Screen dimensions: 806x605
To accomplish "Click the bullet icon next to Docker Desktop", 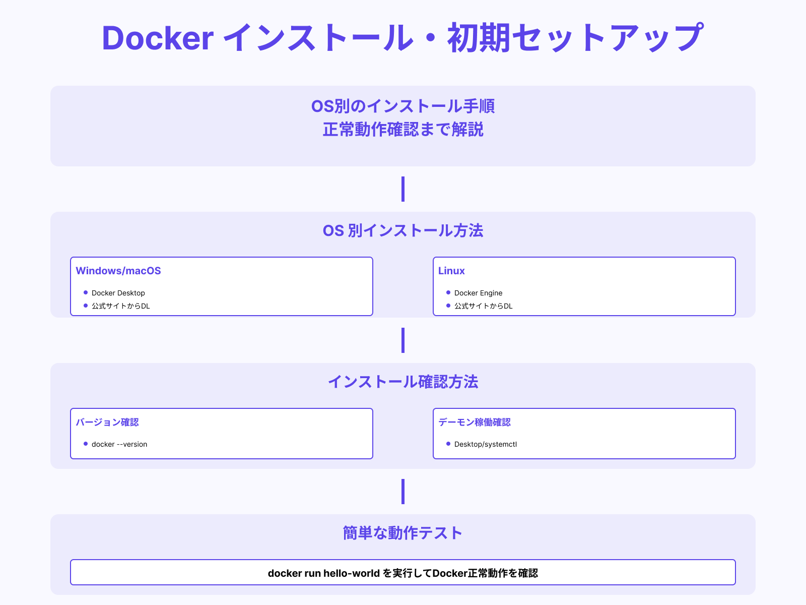I will tap(87, 293).
